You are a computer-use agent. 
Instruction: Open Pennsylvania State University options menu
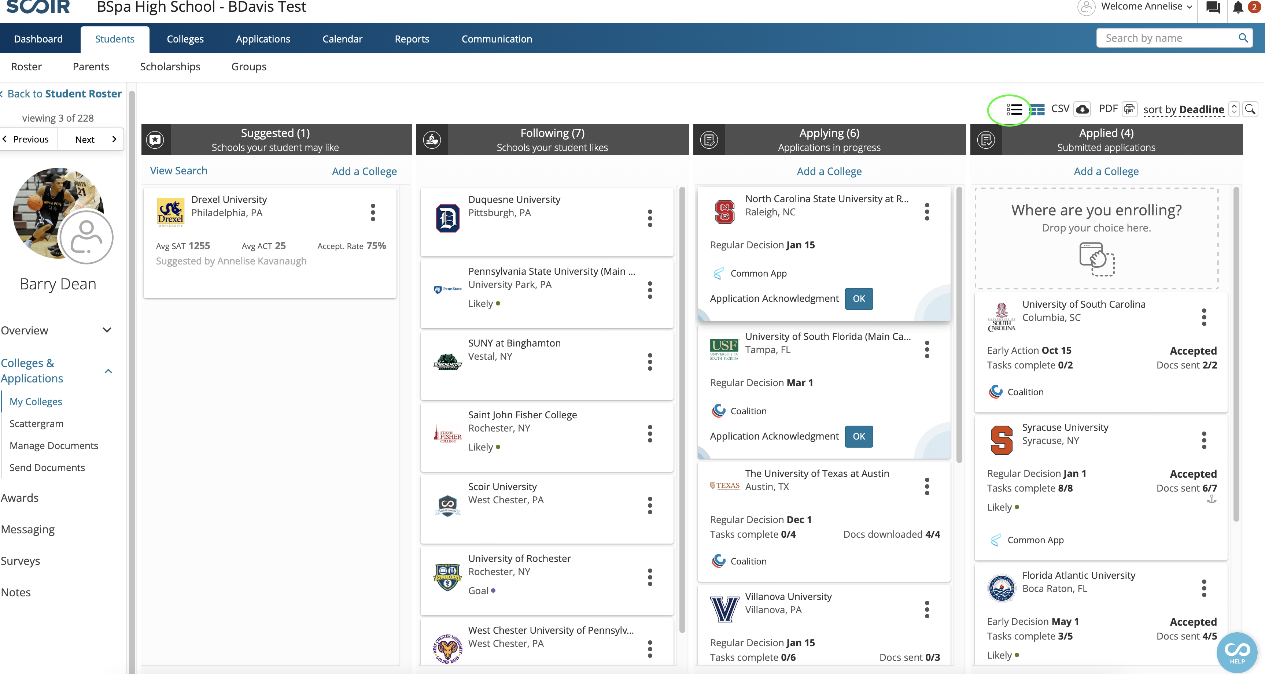[x=650, y=290]
